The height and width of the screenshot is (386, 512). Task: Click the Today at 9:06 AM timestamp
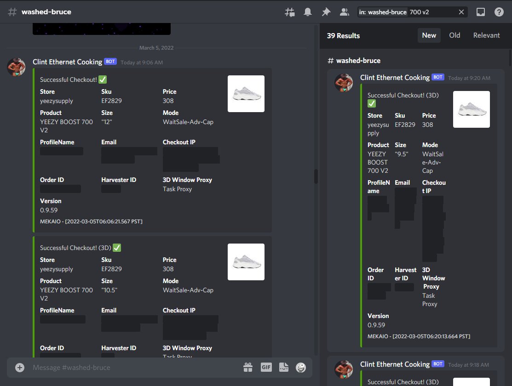[142, 62]
